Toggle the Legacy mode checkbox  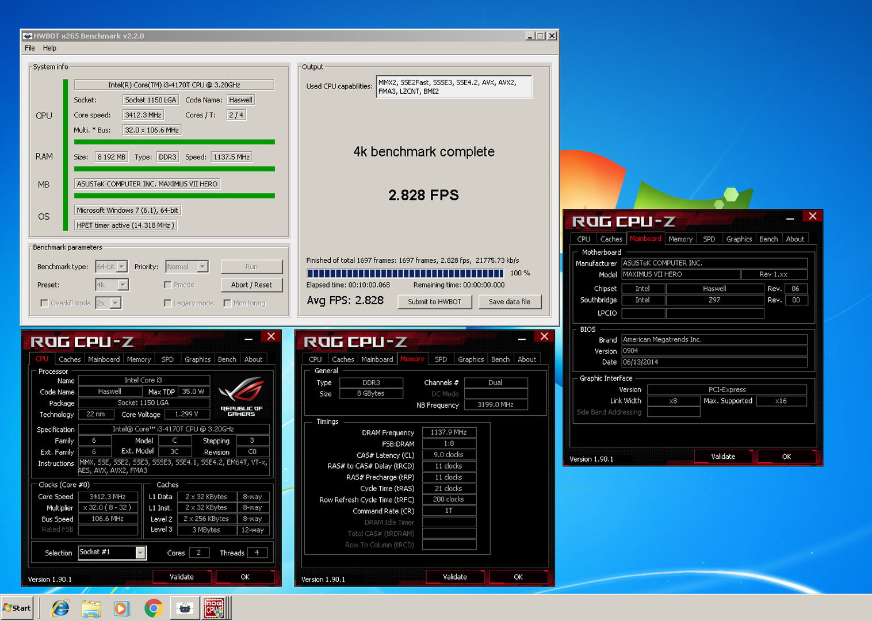168,303
